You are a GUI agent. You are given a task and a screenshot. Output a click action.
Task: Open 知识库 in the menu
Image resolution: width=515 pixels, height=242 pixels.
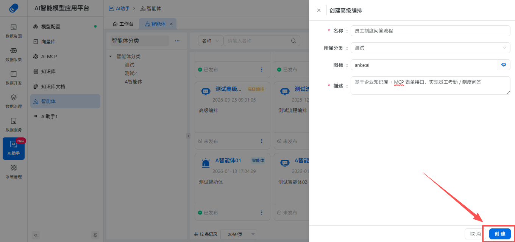pos(65,71)
